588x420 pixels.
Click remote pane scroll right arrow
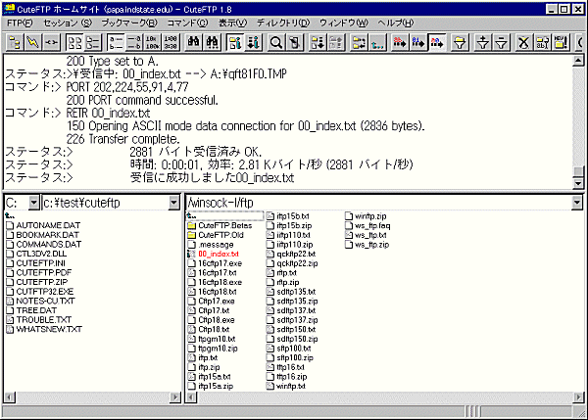(x=578, y=397)
